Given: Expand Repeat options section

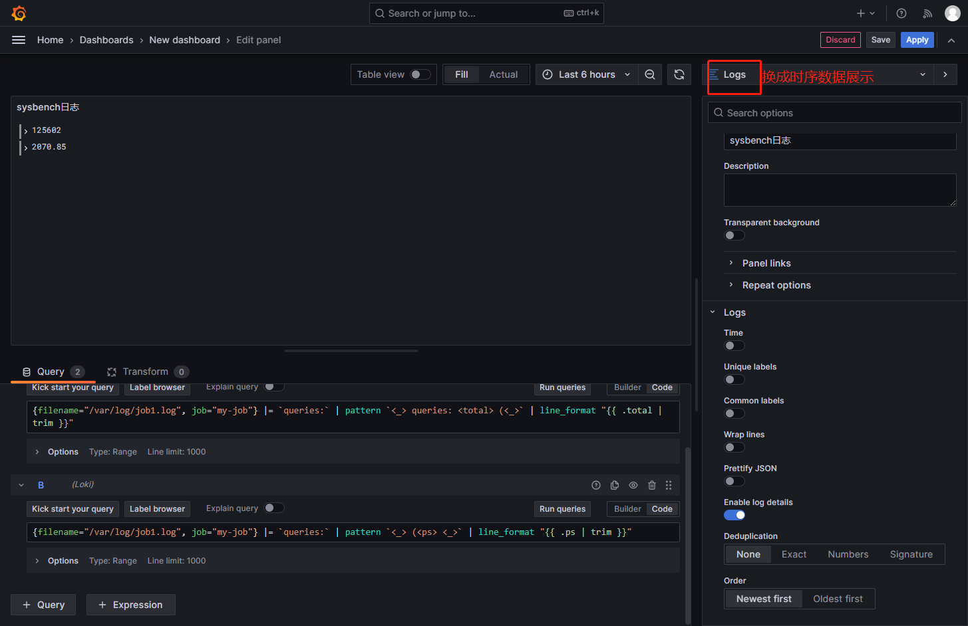Looking at the screenshot, I should 776,285.
